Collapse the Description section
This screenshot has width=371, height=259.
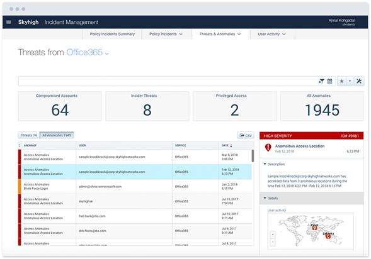(x=274, y=164)
